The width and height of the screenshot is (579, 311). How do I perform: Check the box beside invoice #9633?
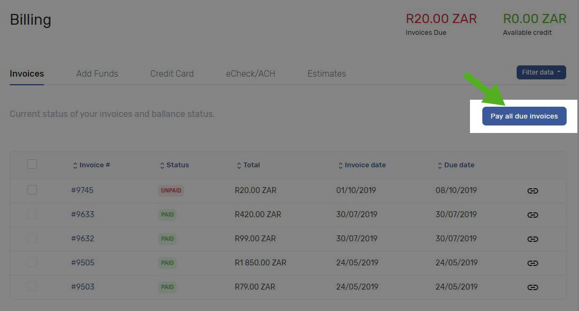click(32, 214)
